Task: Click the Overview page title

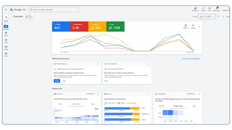Action: [18, 16]
